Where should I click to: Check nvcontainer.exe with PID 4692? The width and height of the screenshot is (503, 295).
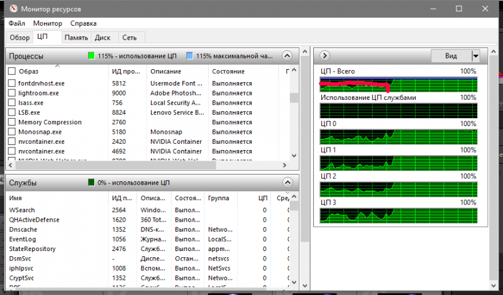[x=12, y=151]
